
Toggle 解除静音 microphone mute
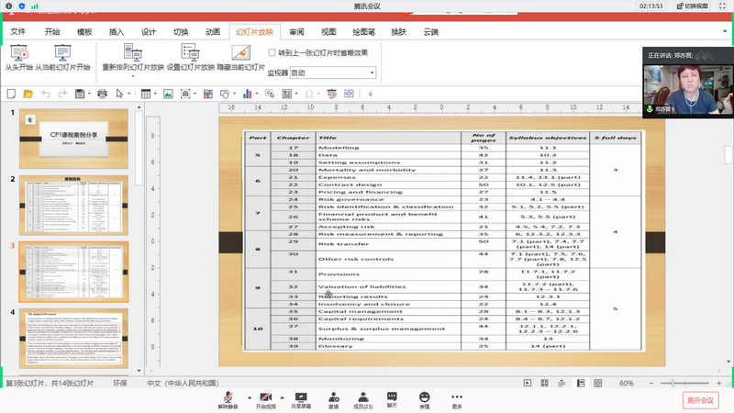(x=228, y=395)
